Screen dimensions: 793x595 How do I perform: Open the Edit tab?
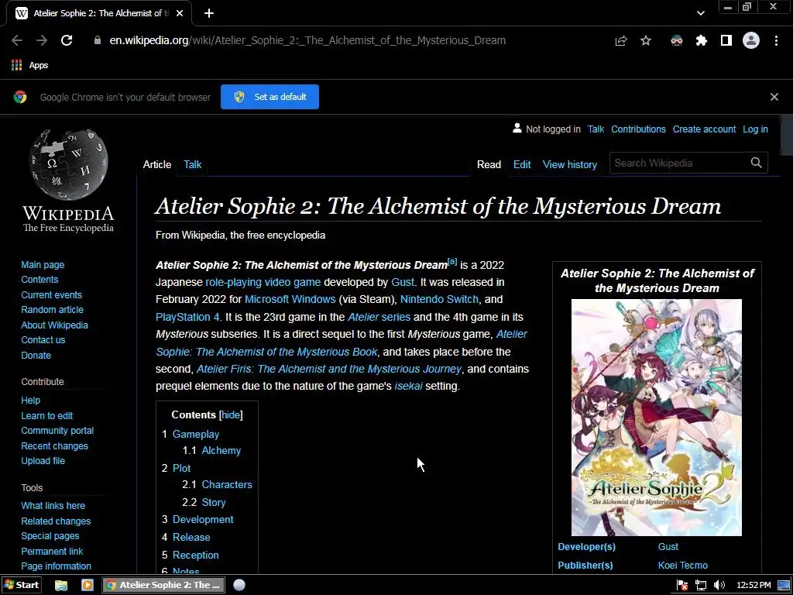click(522, 164)
